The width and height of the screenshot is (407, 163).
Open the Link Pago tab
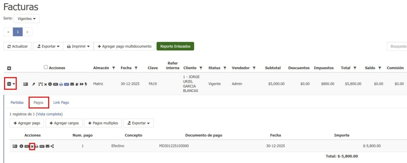(x=61, y=102)
